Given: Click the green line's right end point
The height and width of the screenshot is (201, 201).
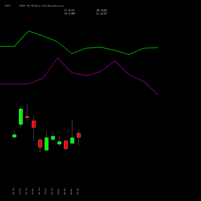Looking at the screenshot, I should (158, 48).
